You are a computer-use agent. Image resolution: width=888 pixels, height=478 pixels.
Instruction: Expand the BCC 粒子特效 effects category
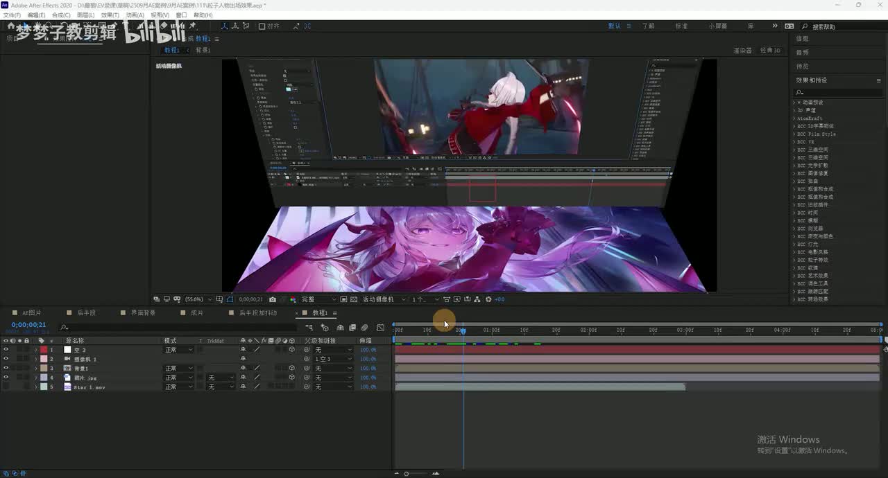click(x=794, y=260)
